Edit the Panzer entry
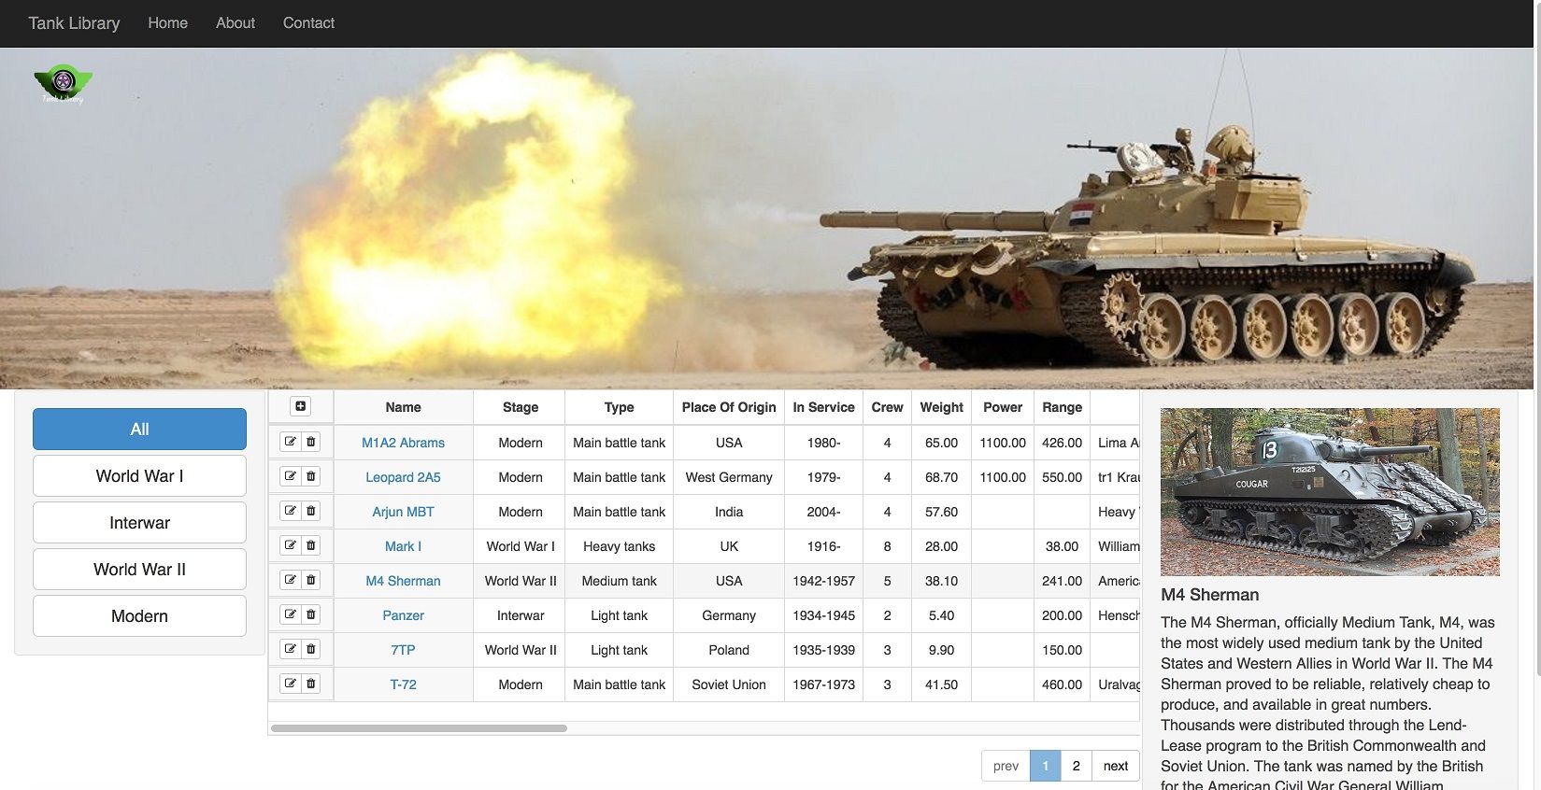 (291, 614)
